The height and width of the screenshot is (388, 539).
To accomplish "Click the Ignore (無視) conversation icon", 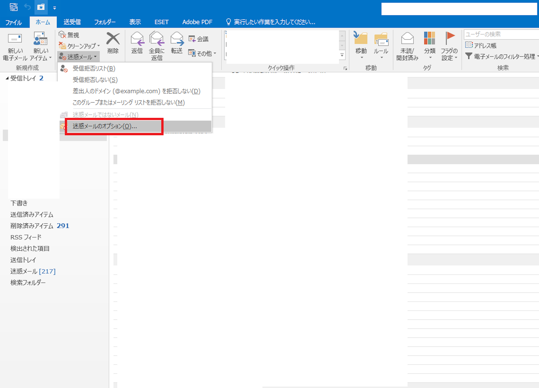I will [x=62, y=35].
